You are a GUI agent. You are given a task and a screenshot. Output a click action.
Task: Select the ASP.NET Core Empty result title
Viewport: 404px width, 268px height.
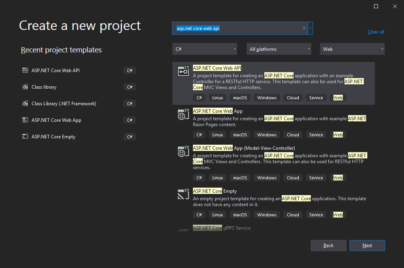pyautogui.click(x=215, y=191)
